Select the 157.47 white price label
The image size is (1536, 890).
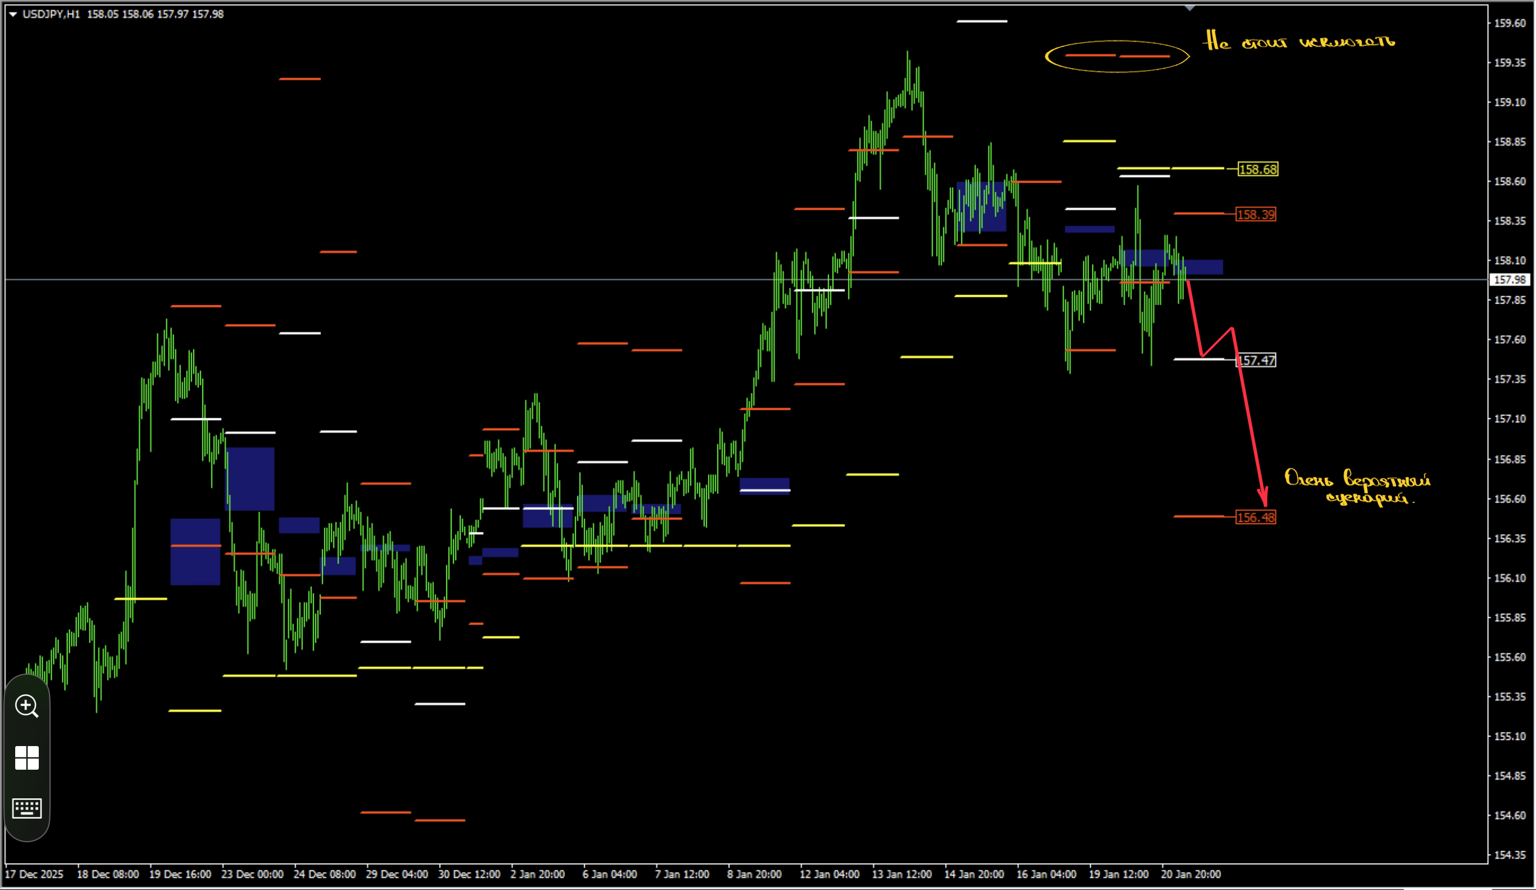[x=1255, y=360]
